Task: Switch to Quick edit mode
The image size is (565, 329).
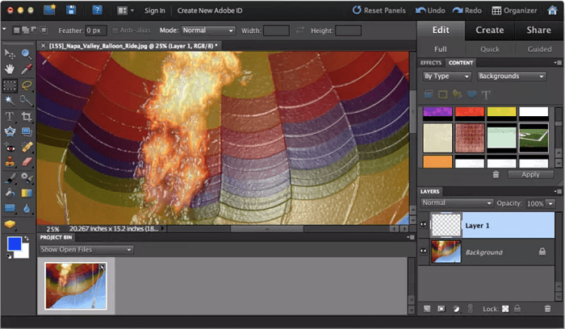Action: 490,49
